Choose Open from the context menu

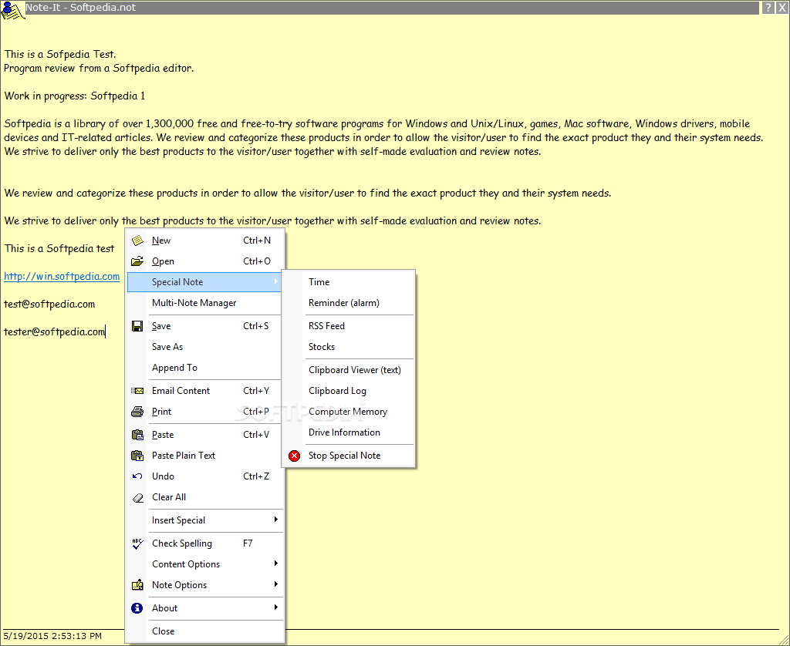(x=205, y=261)
